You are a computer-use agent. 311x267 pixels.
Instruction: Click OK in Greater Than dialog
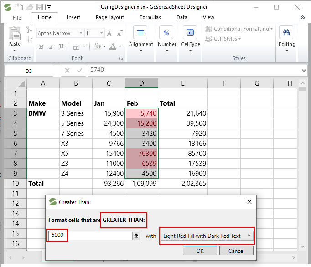200,251
